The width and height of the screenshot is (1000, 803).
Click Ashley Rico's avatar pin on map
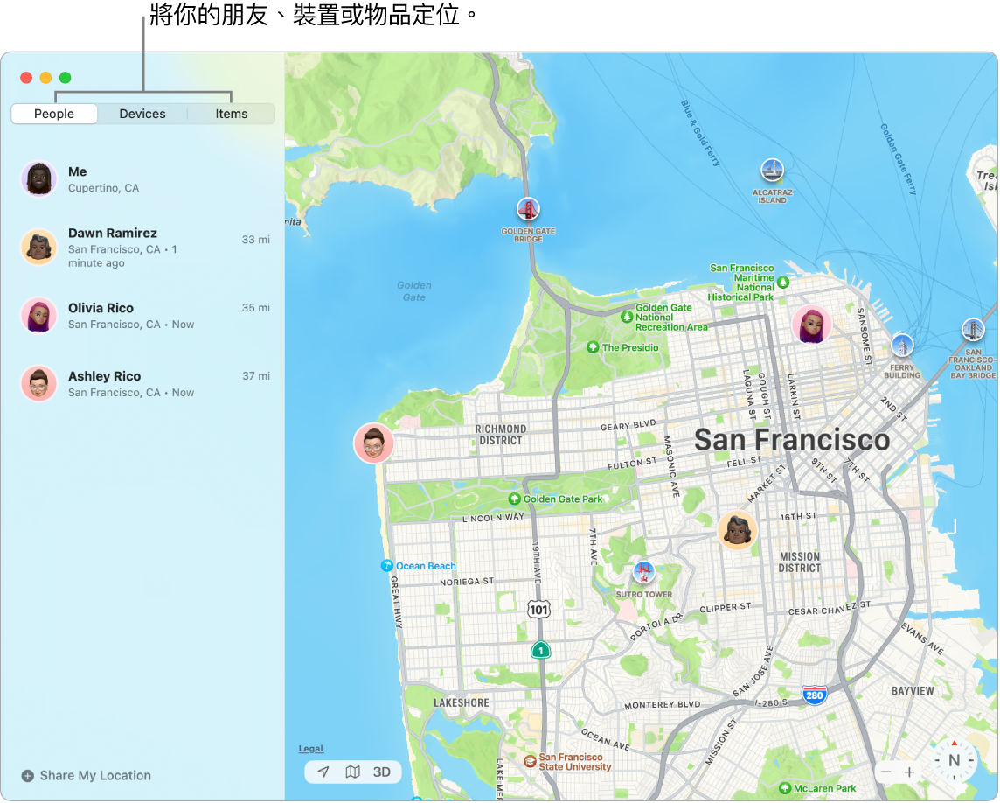pos(373,443)
